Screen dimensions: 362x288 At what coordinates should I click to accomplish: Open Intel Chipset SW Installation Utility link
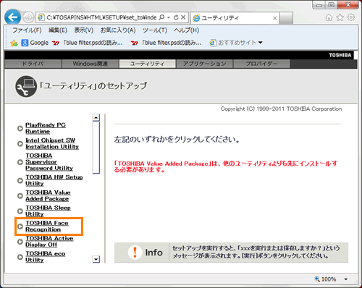[x=52, y=143]
